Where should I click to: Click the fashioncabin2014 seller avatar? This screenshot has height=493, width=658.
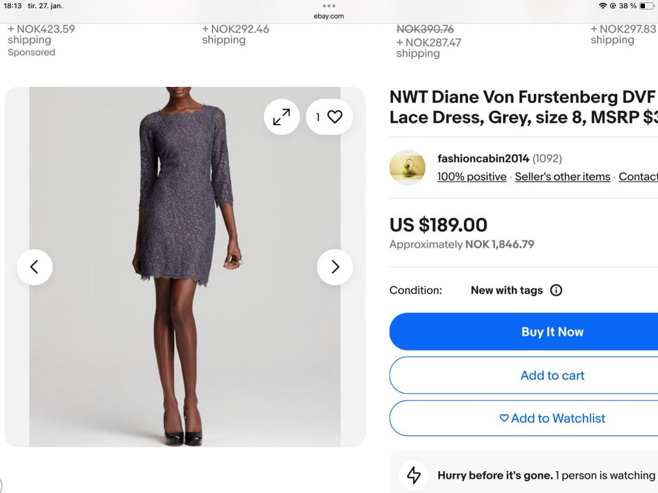[407, 167]
